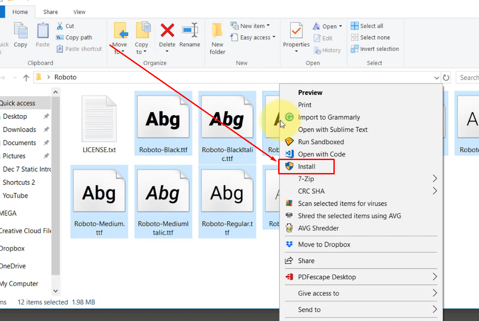Select Dropbox in navigation pane

[x=12, y=248]
